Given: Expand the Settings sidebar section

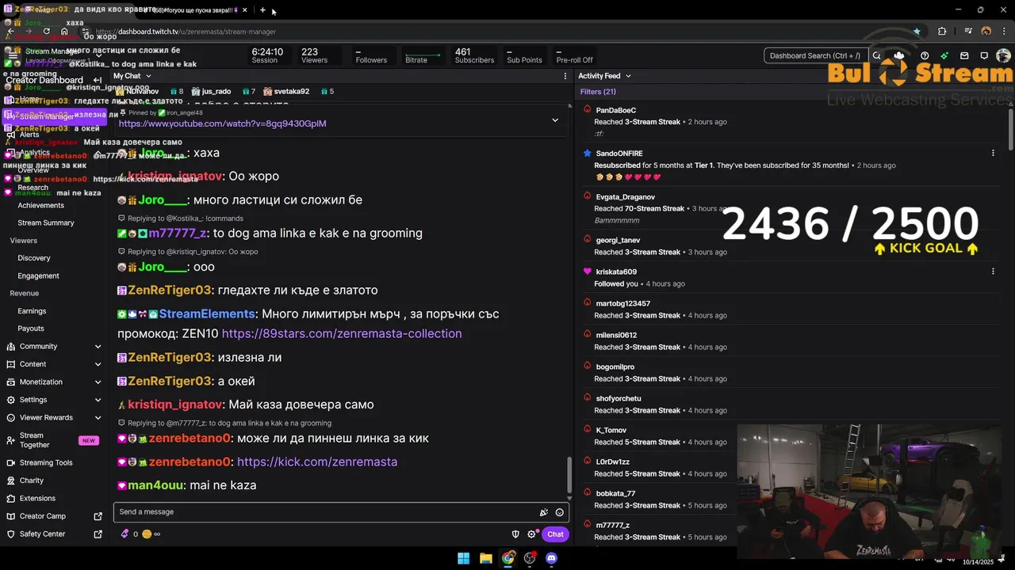Looking at the screenshot, I should (54, 400).
